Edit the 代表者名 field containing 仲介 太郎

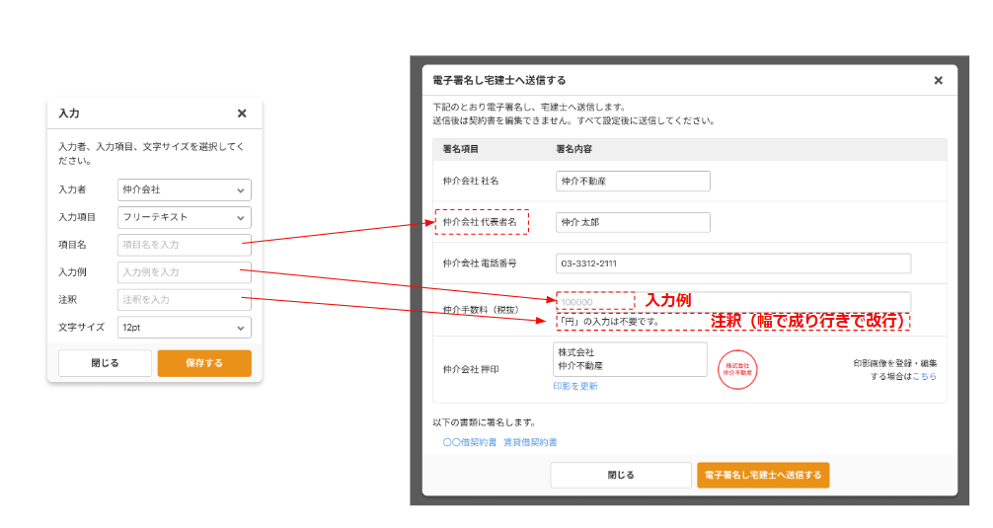[633, 222]
